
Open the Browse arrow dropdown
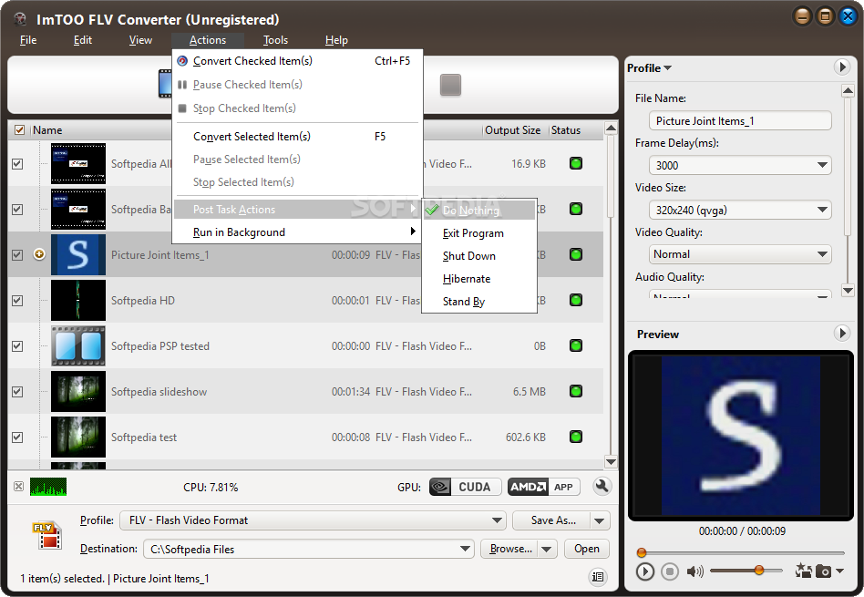[547, 549]
